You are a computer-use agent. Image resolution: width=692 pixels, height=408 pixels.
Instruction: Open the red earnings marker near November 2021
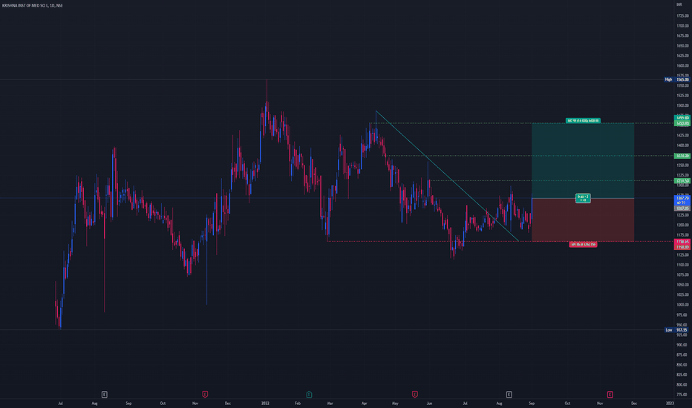click(205, 395)
